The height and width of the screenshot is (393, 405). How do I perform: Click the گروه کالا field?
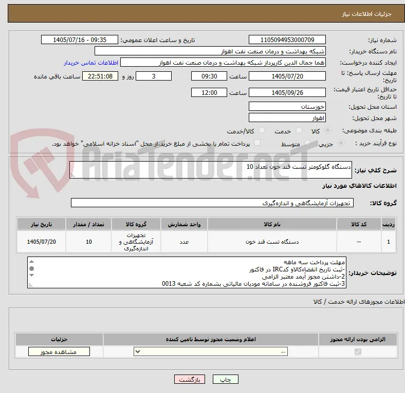click(212, 203)
